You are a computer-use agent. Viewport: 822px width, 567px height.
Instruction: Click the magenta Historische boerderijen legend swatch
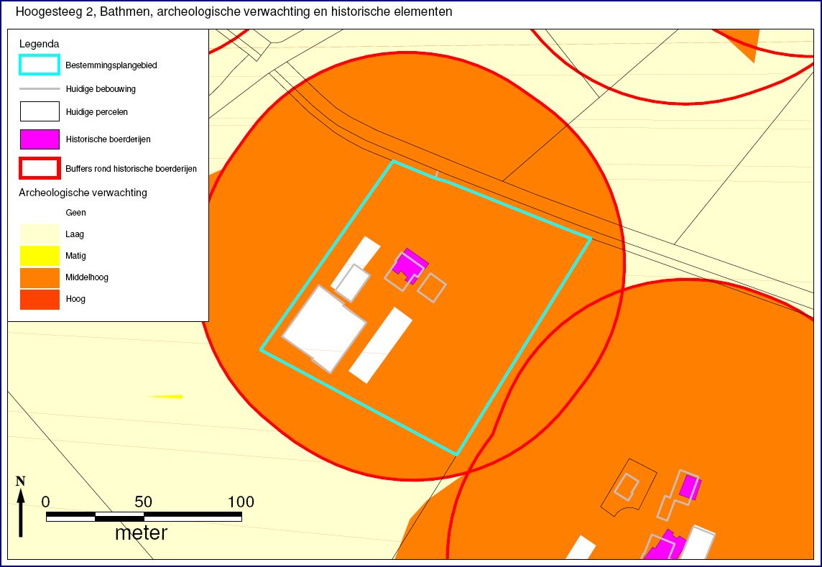[40, 139]
